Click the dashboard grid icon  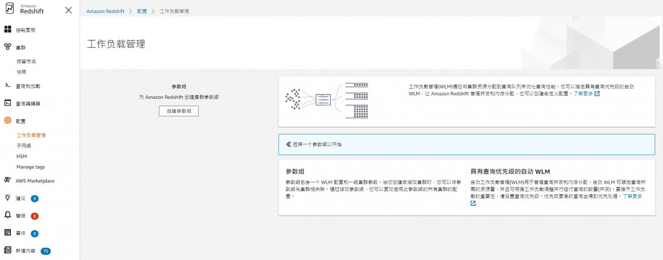coord(8,29)
